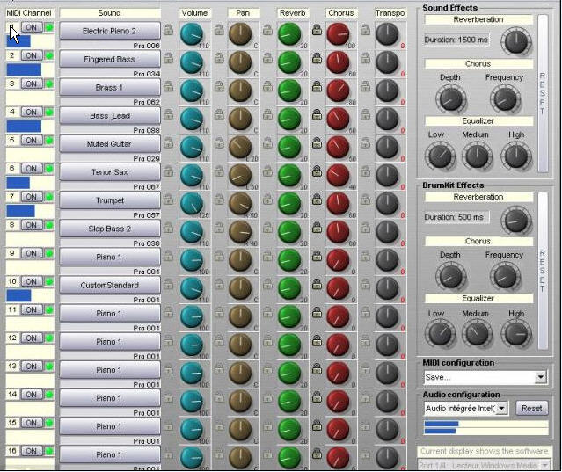The width and height of the screenshot is (562, 472).
Task: Click the Transpo column header
Action: (390, 13)
